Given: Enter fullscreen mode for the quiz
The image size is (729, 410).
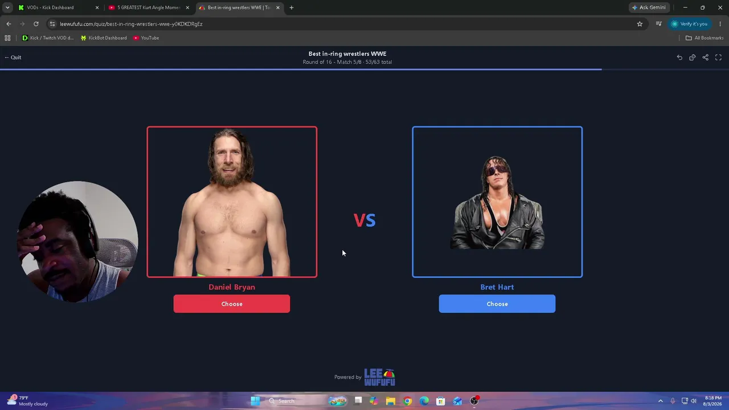Looking at the screenshot, I should coord(718,58).
